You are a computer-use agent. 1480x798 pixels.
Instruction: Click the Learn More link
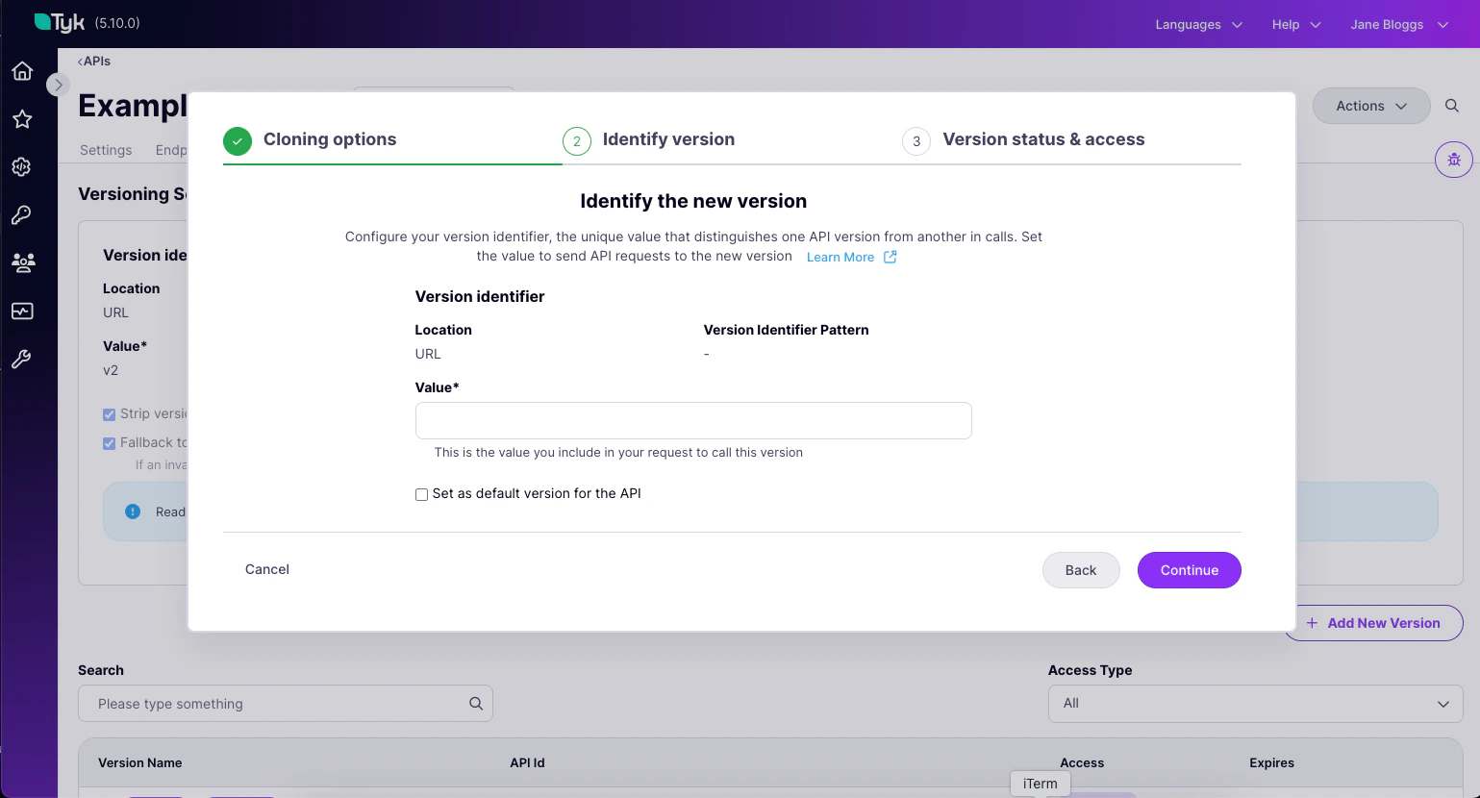[x=840, y=257]
